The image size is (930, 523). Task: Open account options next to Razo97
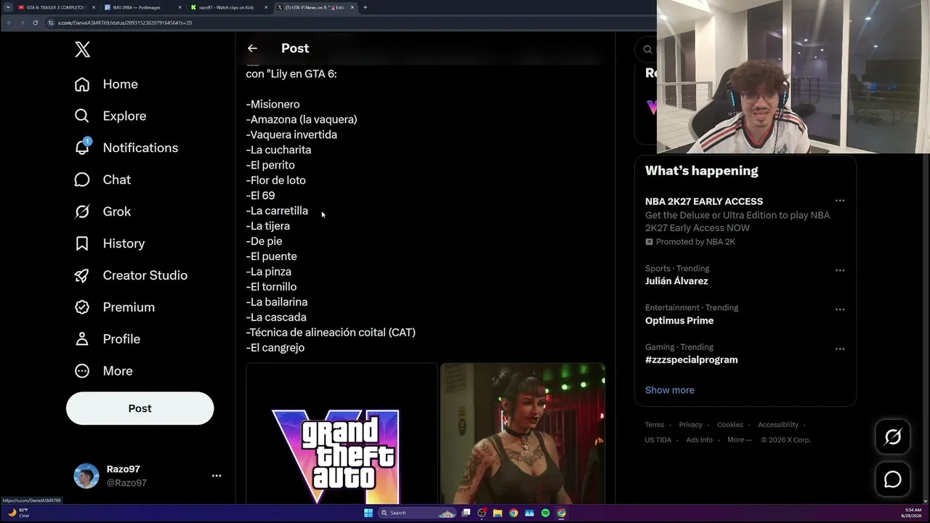[x=217, y=476]
